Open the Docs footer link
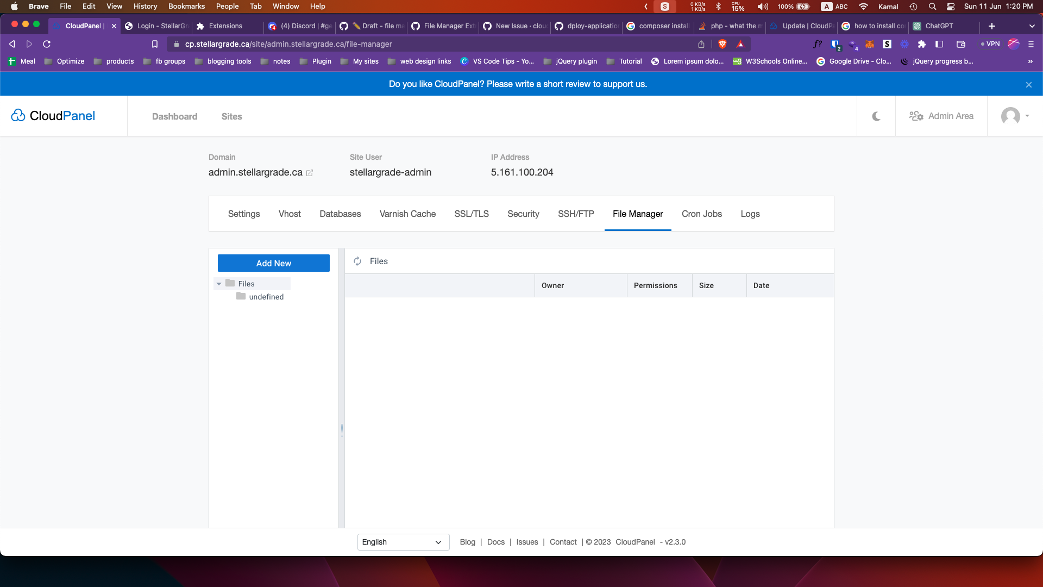Viewport: 1043px width, 587px height. (495, 542)
